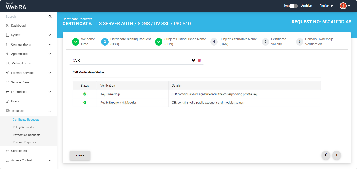Open Vetting Forms in the sidebar

tap(21, 63)
